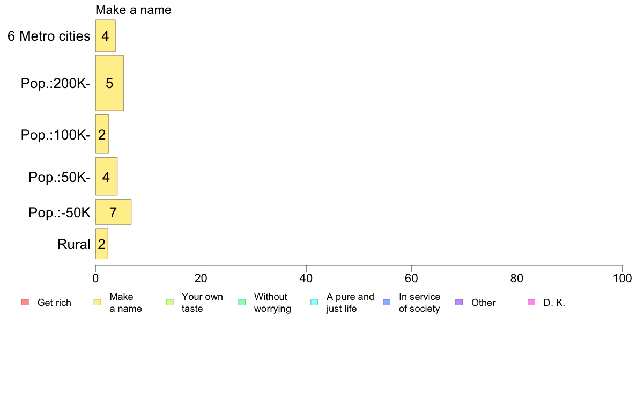Image resolution: width=637 pixels, height=395 pixels.
Task: Click the Your own taste legend swatch
Action: (170, 302)
